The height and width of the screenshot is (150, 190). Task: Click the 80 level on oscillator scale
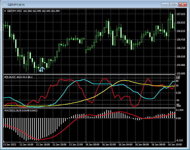click(178, 81)
